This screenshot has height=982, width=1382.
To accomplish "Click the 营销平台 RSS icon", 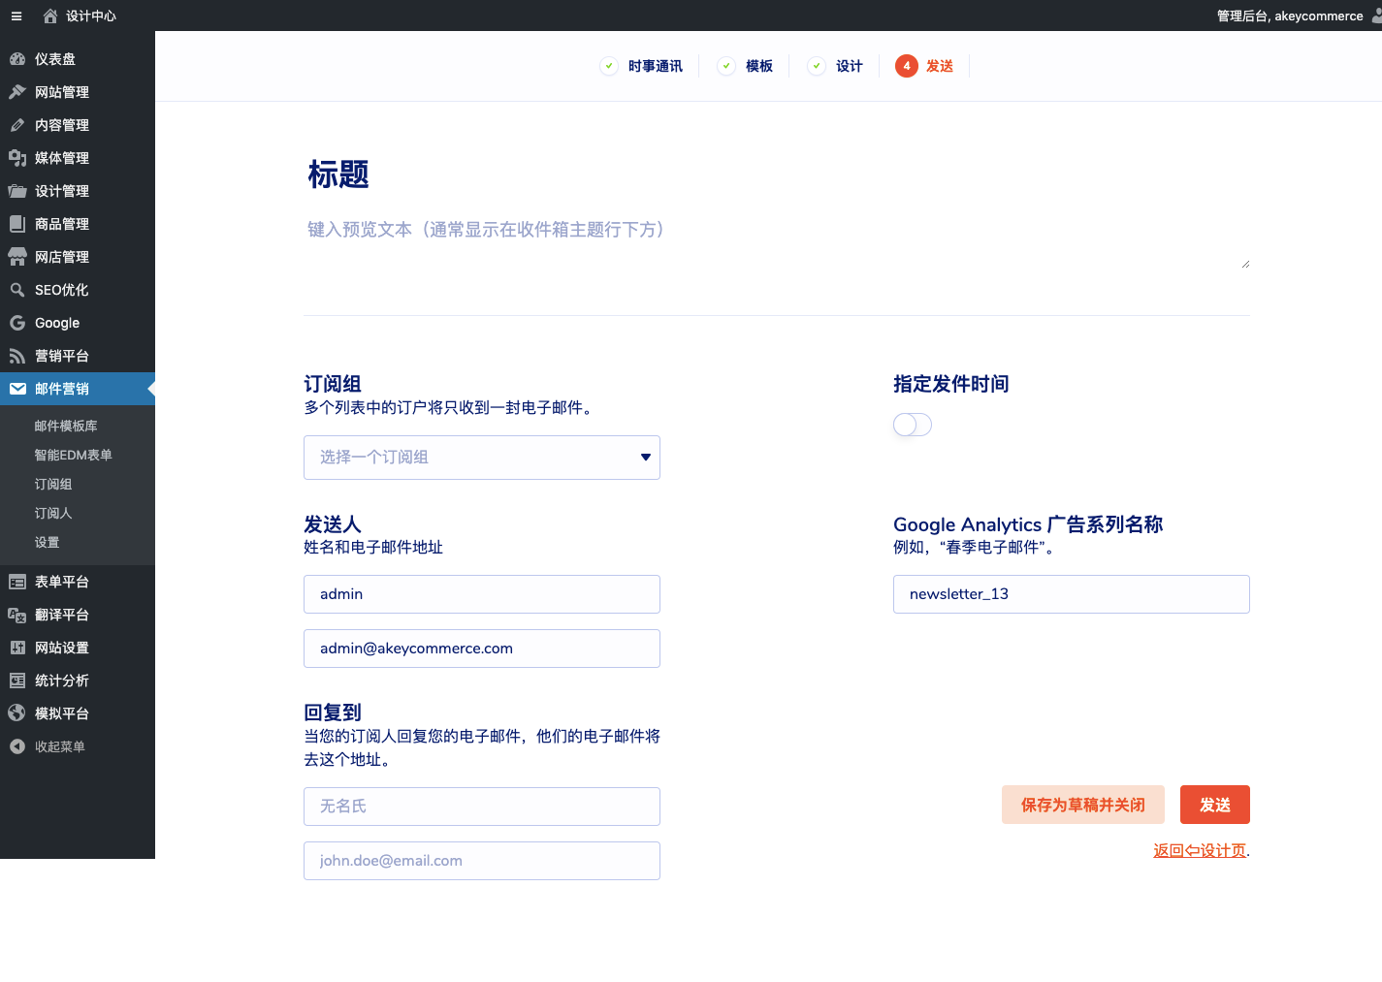I will coord(17,356).
